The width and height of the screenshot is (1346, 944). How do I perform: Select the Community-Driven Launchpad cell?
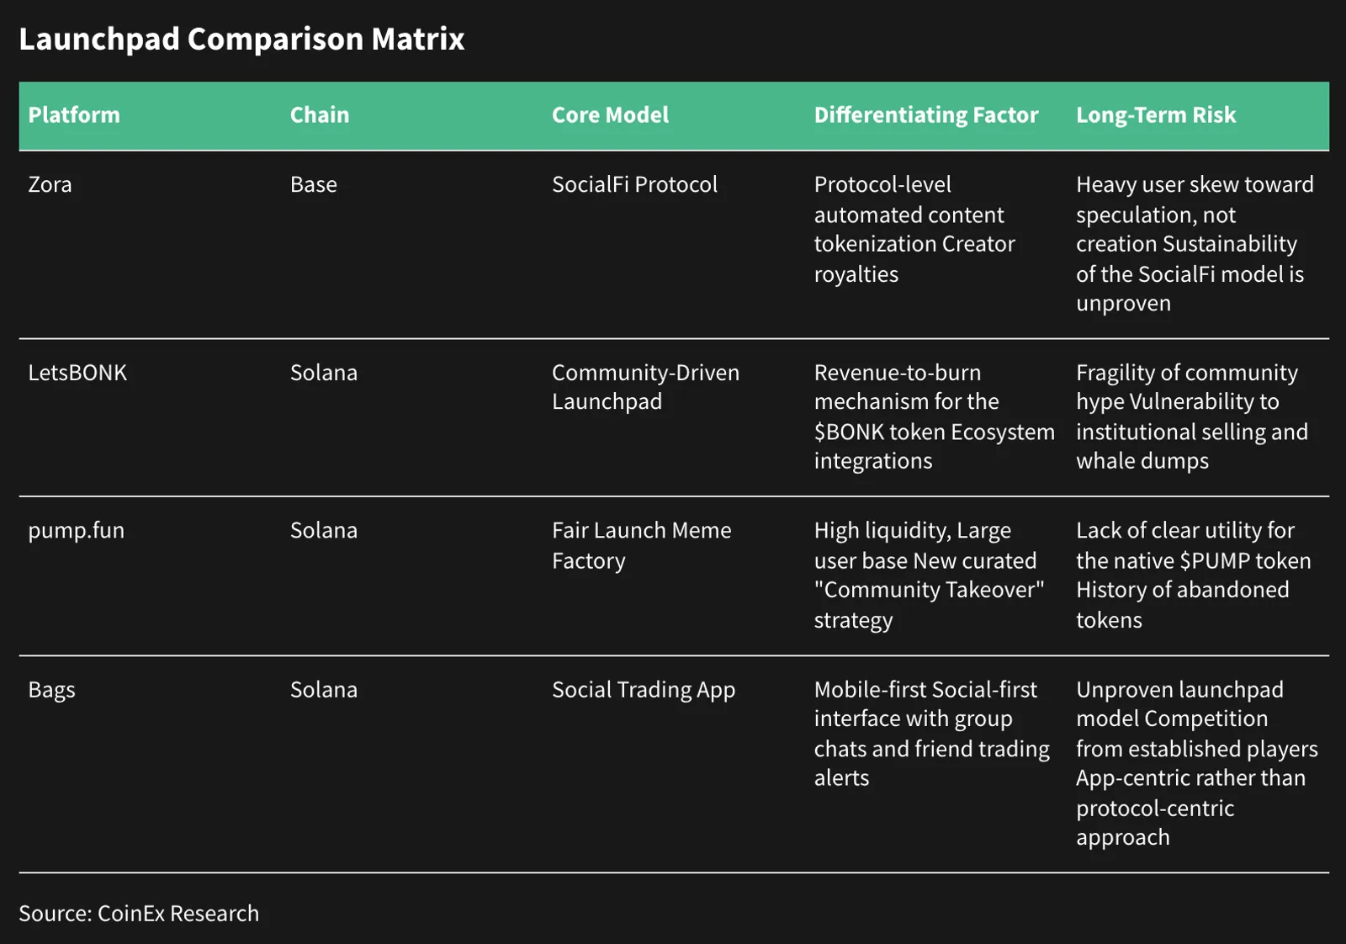(x=645, y=387)
